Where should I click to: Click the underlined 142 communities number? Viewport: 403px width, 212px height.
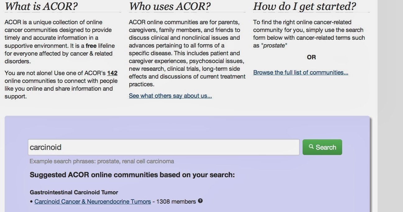point(112,73)
